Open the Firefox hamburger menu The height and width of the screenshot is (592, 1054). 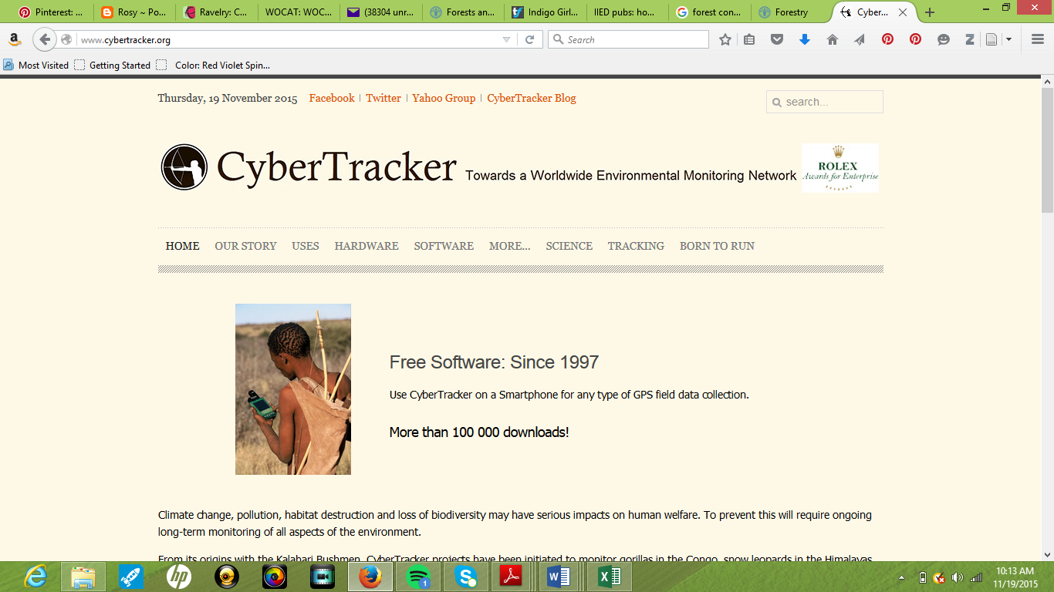[1038, 39]
